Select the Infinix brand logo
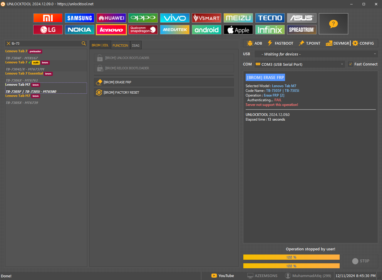Screen dimensions: 382x280 (270, 30)
